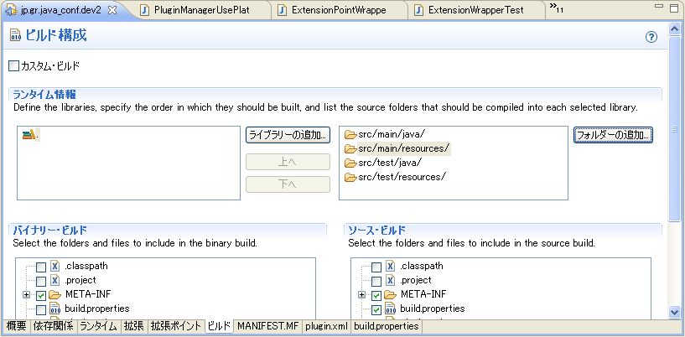Click フォルダーの追加... button

[613, 135]
